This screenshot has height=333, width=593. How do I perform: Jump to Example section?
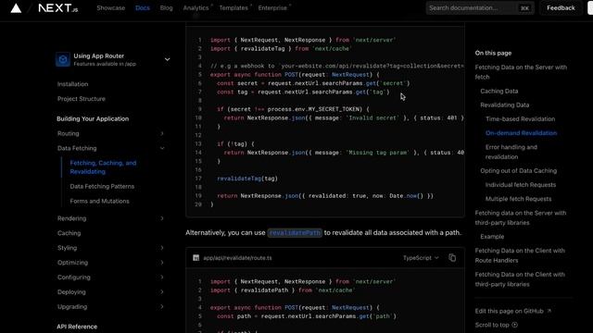[x=492, y=237]
